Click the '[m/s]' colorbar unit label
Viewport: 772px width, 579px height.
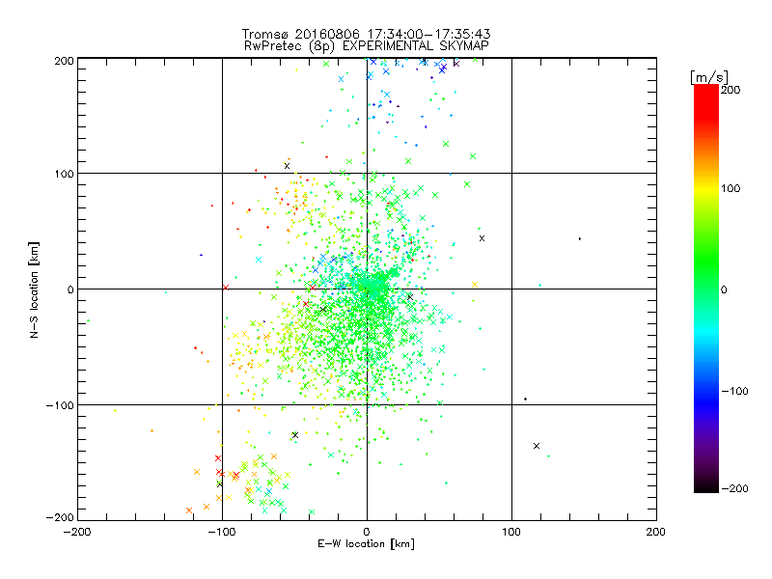point(709,77)
